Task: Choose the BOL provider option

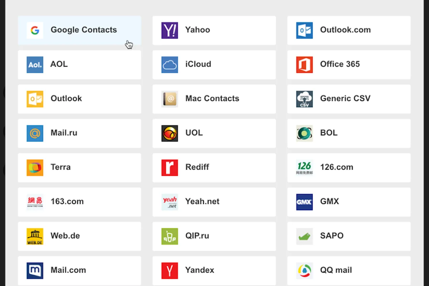Action: pos(349,133)
